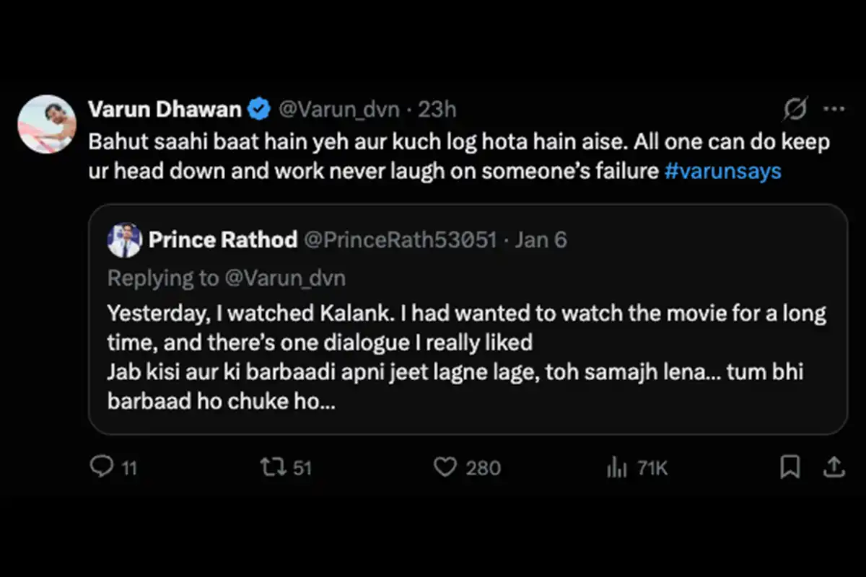Visit Prince Rathod's profile name
The height and width of the screenshot is (577, 866).
(x=223, y=239)
